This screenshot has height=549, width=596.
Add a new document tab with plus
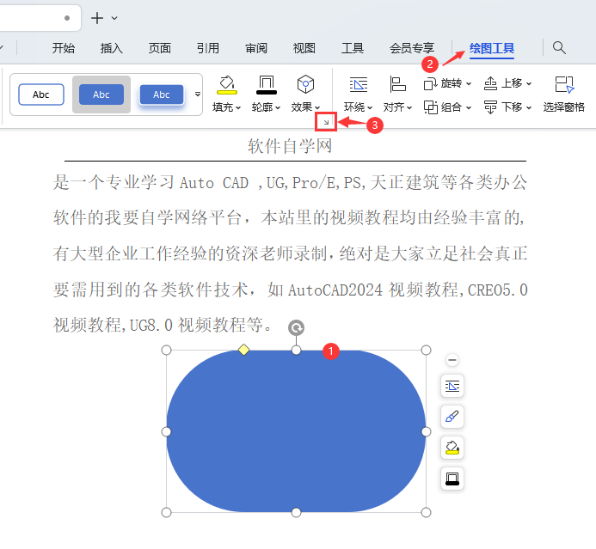[x=97, y=18]
